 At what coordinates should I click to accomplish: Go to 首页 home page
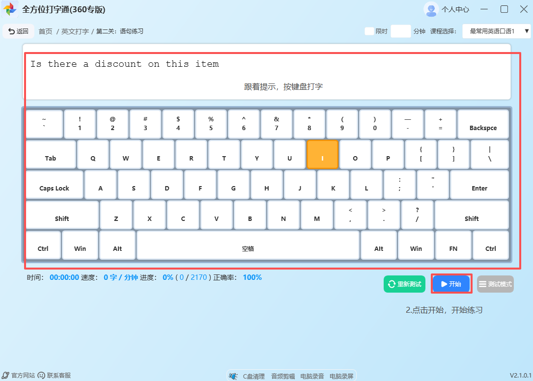45,30
